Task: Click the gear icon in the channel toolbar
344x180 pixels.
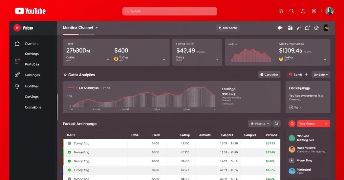Action: coord(316,28)
